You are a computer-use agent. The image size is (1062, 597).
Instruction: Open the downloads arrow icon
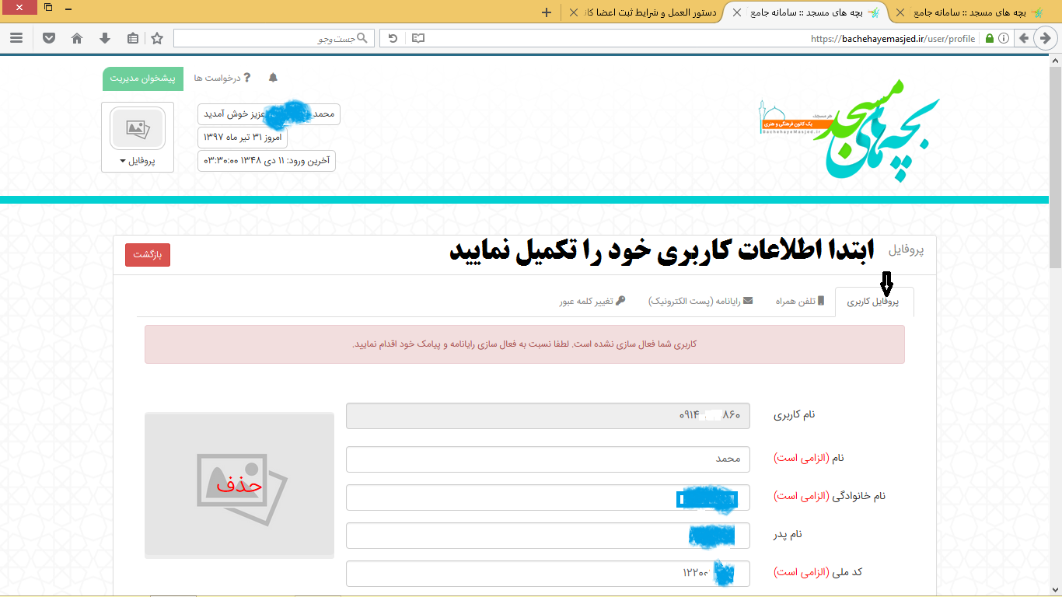pos(105,38)
